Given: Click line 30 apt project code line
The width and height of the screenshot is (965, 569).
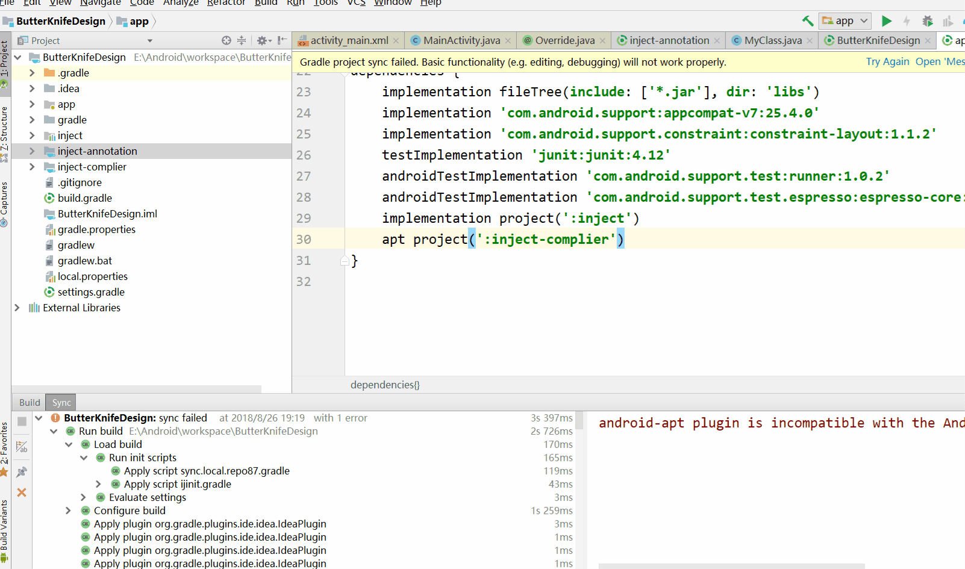Looking at the screenshot, I should coord(503,239).
